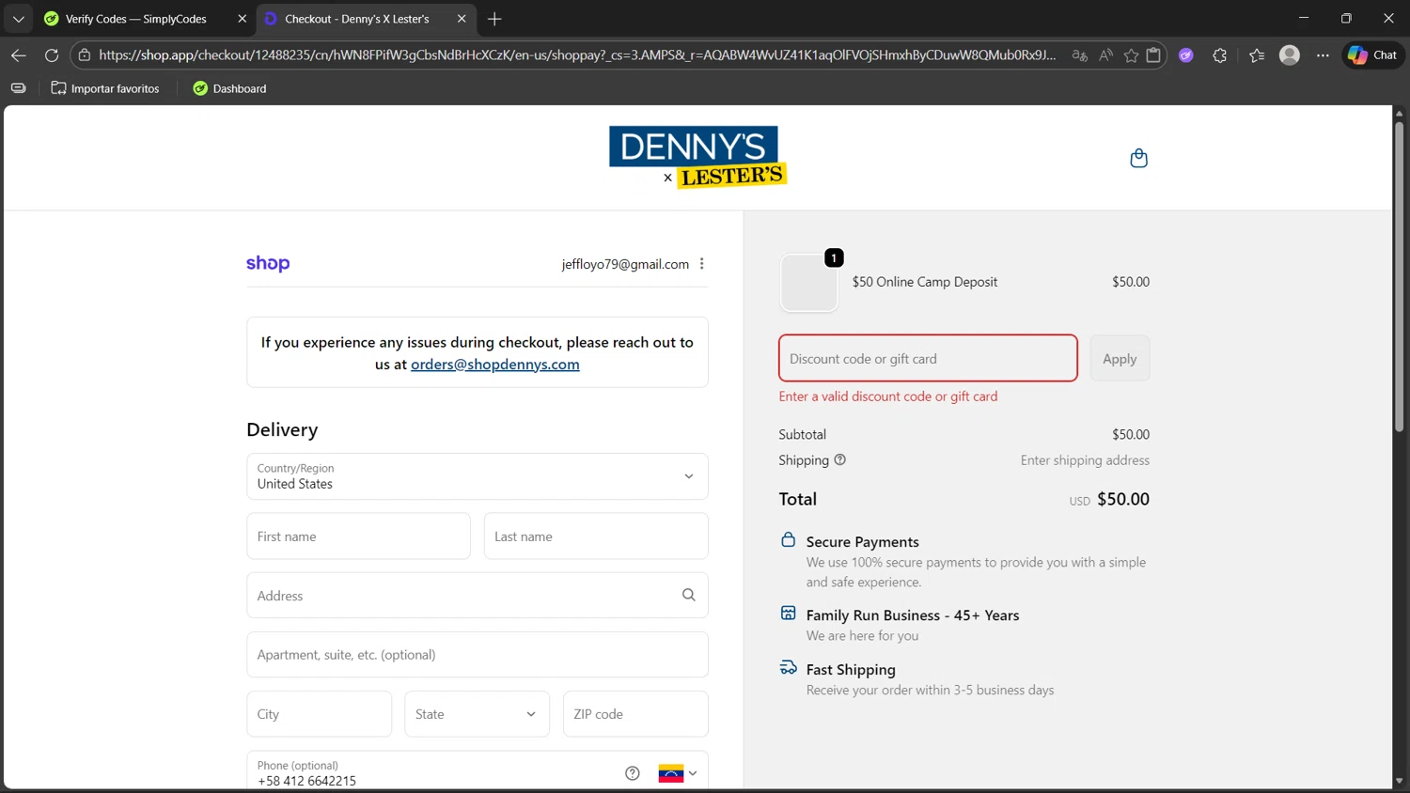Click the $50 Online Camp Deposit thumbnail
Screen dimensions: 1410x793
click(808, 282)
